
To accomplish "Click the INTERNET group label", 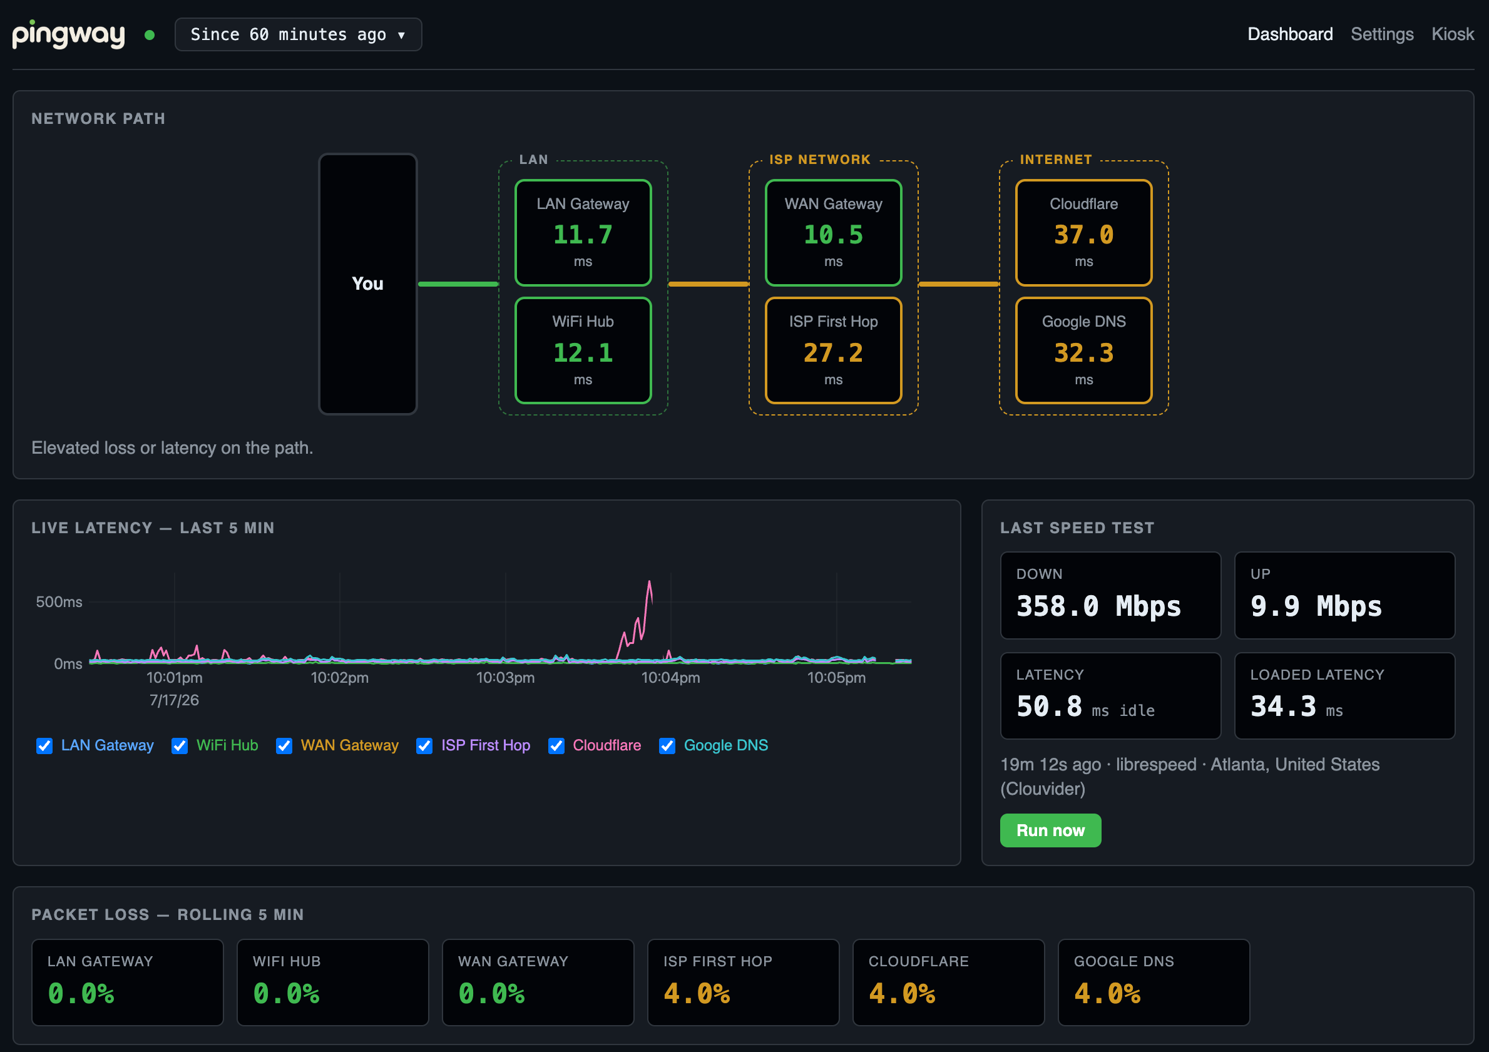I will tap(1056, 160).
